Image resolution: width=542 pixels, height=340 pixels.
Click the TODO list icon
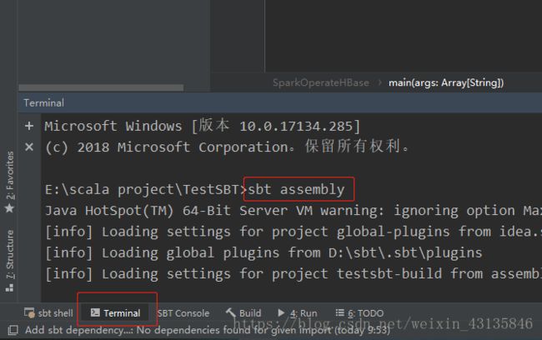(339, 312)
